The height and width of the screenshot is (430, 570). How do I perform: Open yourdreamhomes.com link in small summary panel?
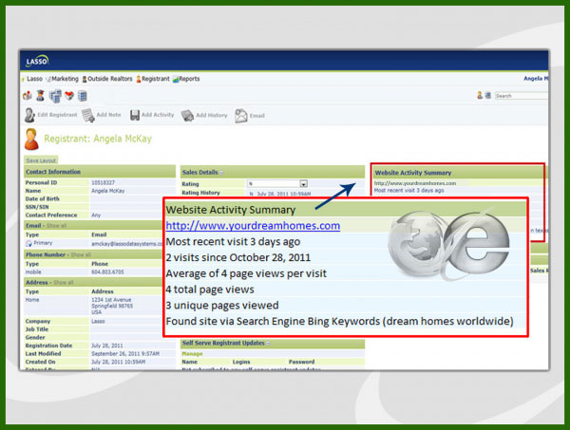tap(415, 183)
